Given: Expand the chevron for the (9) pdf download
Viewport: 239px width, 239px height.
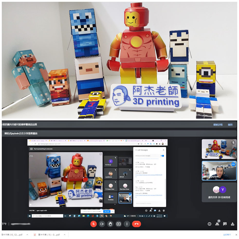Looking at the screenshot, I should point(65,235).
